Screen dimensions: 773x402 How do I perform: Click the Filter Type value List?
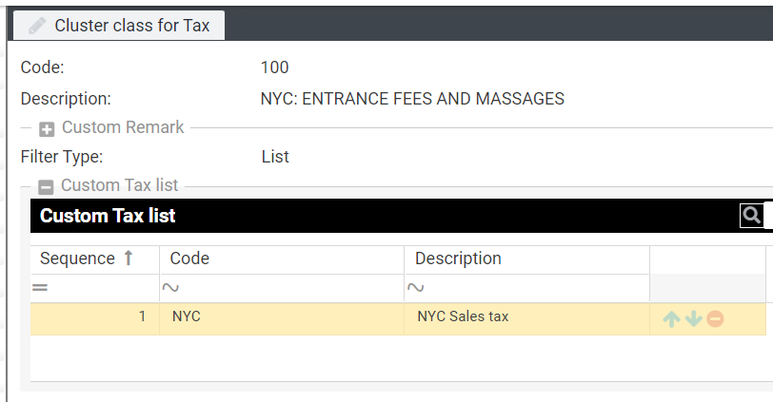click(x=275, y=157)
